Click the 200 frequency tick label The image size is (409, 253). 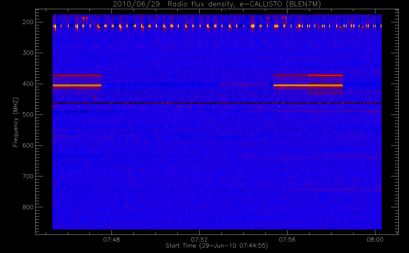coord(28,22)
